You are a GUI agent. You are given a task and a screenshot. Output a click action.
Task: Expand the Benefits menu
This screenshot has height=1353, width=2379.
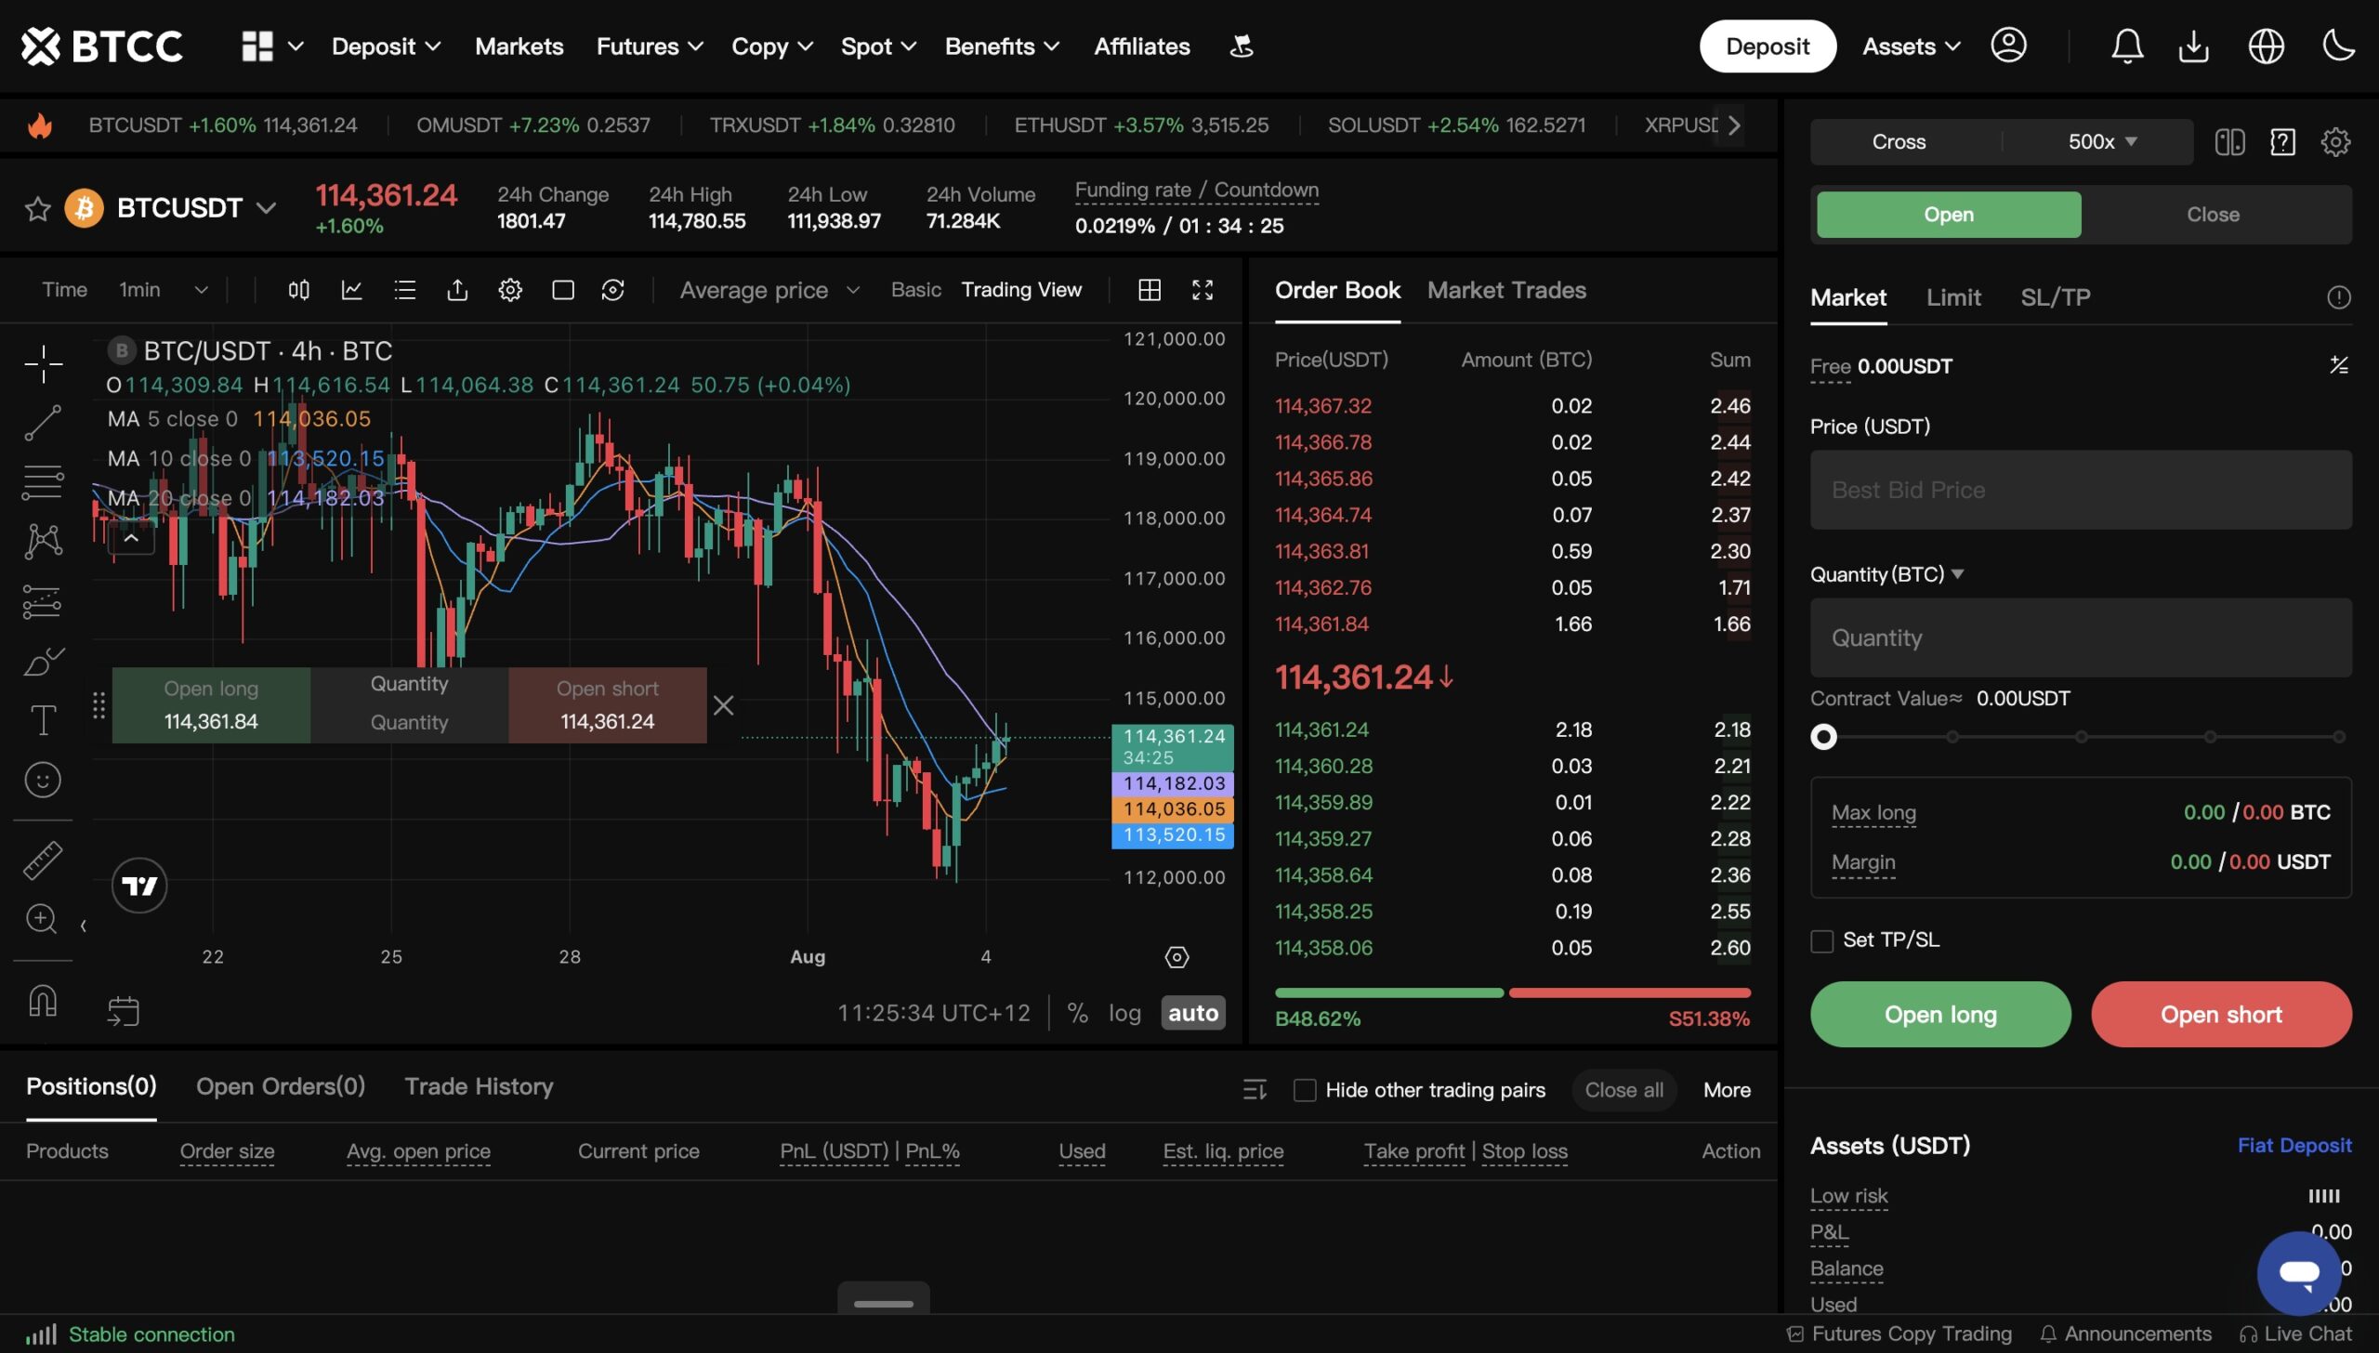(1001, 46)
